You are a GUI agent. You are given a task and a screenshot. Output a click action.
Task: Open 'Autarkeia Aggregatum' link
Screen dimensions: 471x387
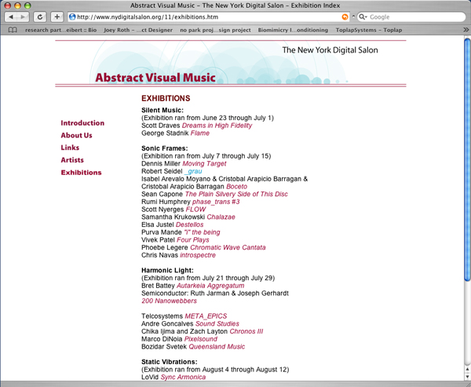point(210,286)
